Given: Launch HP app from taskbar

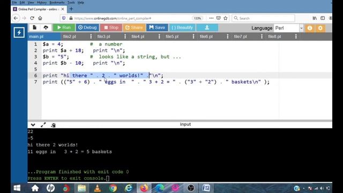Looking at the screenshot, I should 50,188.
